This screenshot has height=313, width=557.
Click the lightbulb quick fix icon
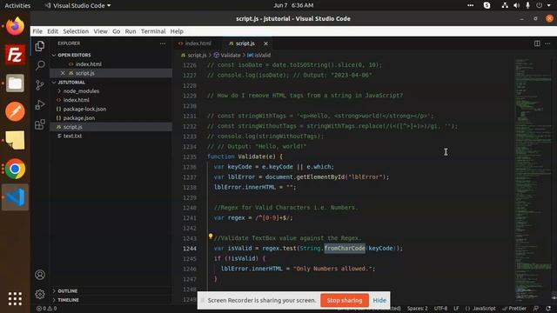[x=211, y=236]
